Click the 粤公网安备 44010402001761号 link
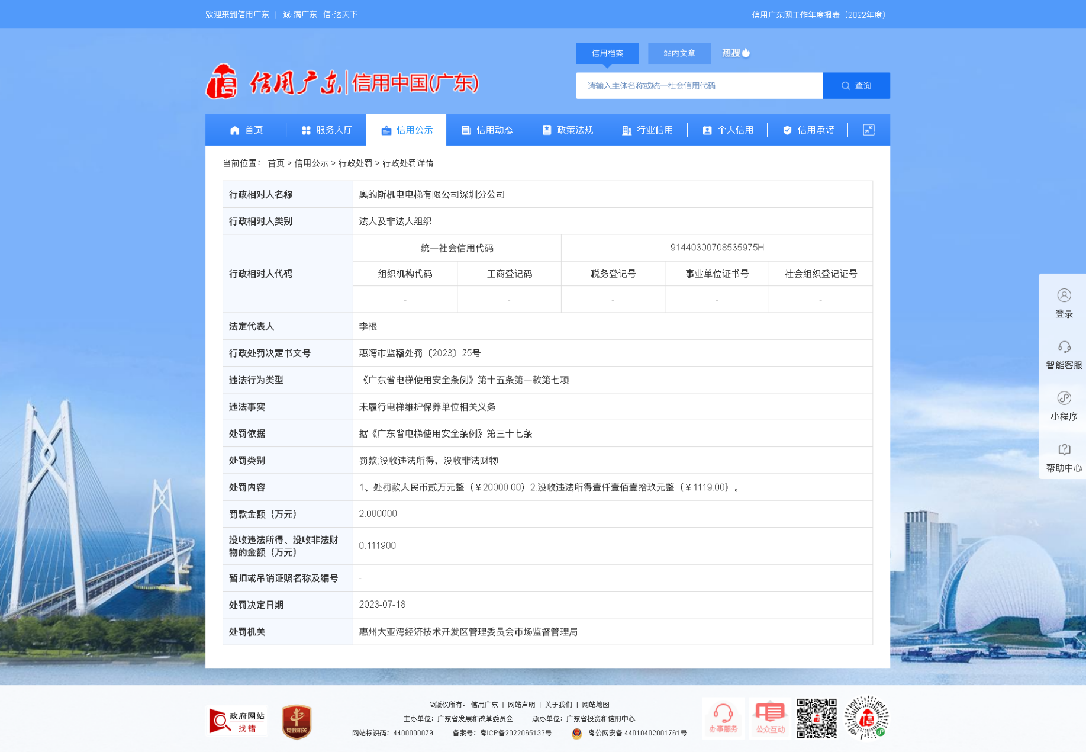This screenshot has width=1086, height=752. point(637,733)
